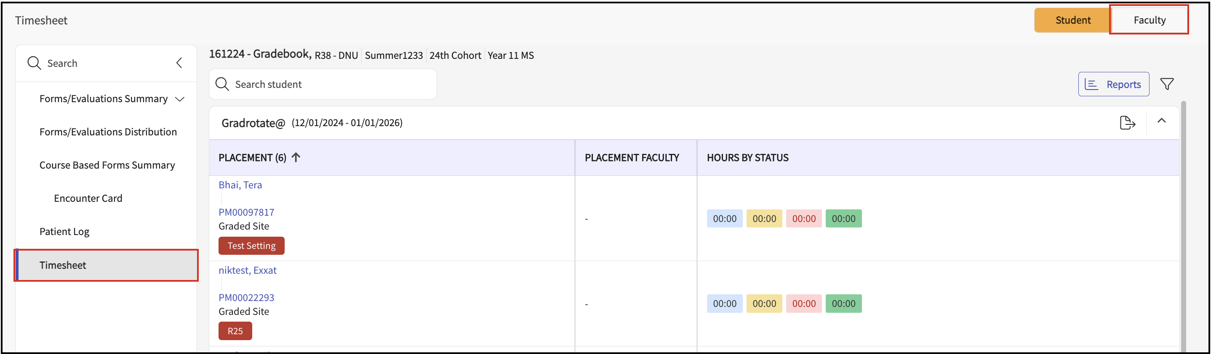
Task: Switch to Faculty view
Action: point(1149,20)
